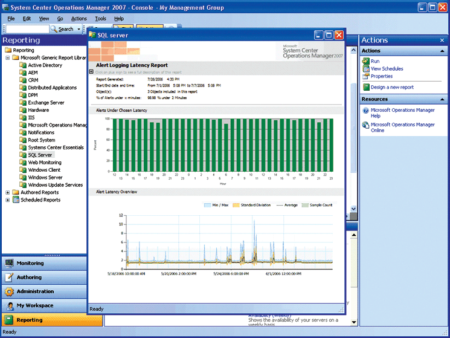Screen dimensions: 450x338
Task: Switch to the Administration workspace
Action: (x=44, y=291)
